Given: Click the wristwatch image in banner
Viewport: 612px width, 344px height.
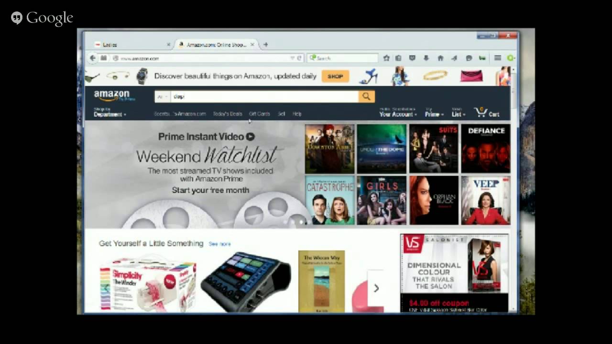Looking at the screenshot, I should [x=142, y=76].
